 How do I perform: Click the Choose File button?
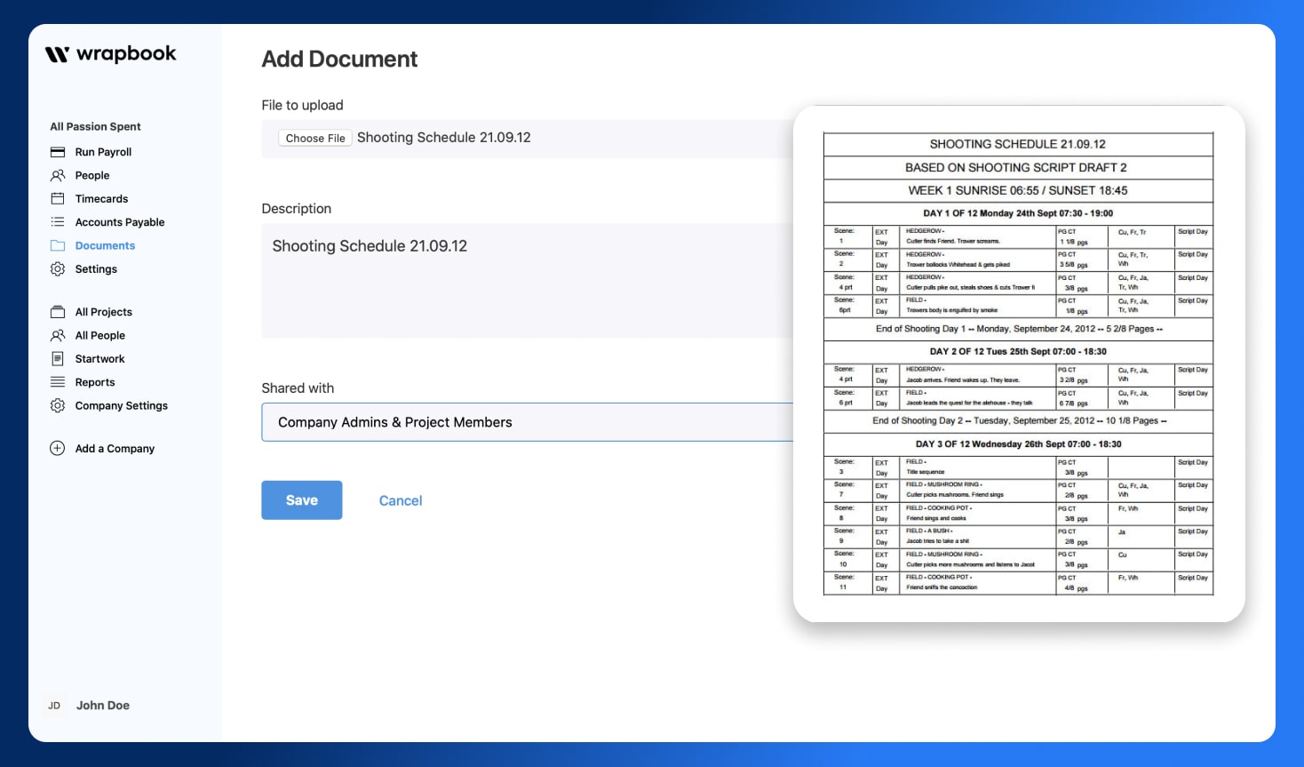314,137
